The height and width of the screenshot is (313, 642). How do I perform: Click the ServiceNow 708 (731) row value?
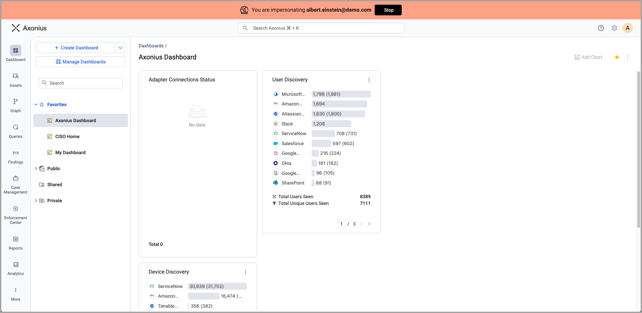[346, 133]
